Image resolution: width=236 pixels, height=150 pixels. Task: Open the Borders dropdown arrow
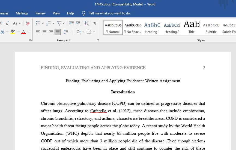coord(94,32)
